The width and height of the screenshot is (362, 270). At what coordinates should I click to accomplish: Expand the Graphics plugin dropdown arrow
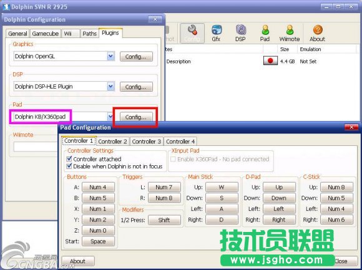tap(111, 56)
